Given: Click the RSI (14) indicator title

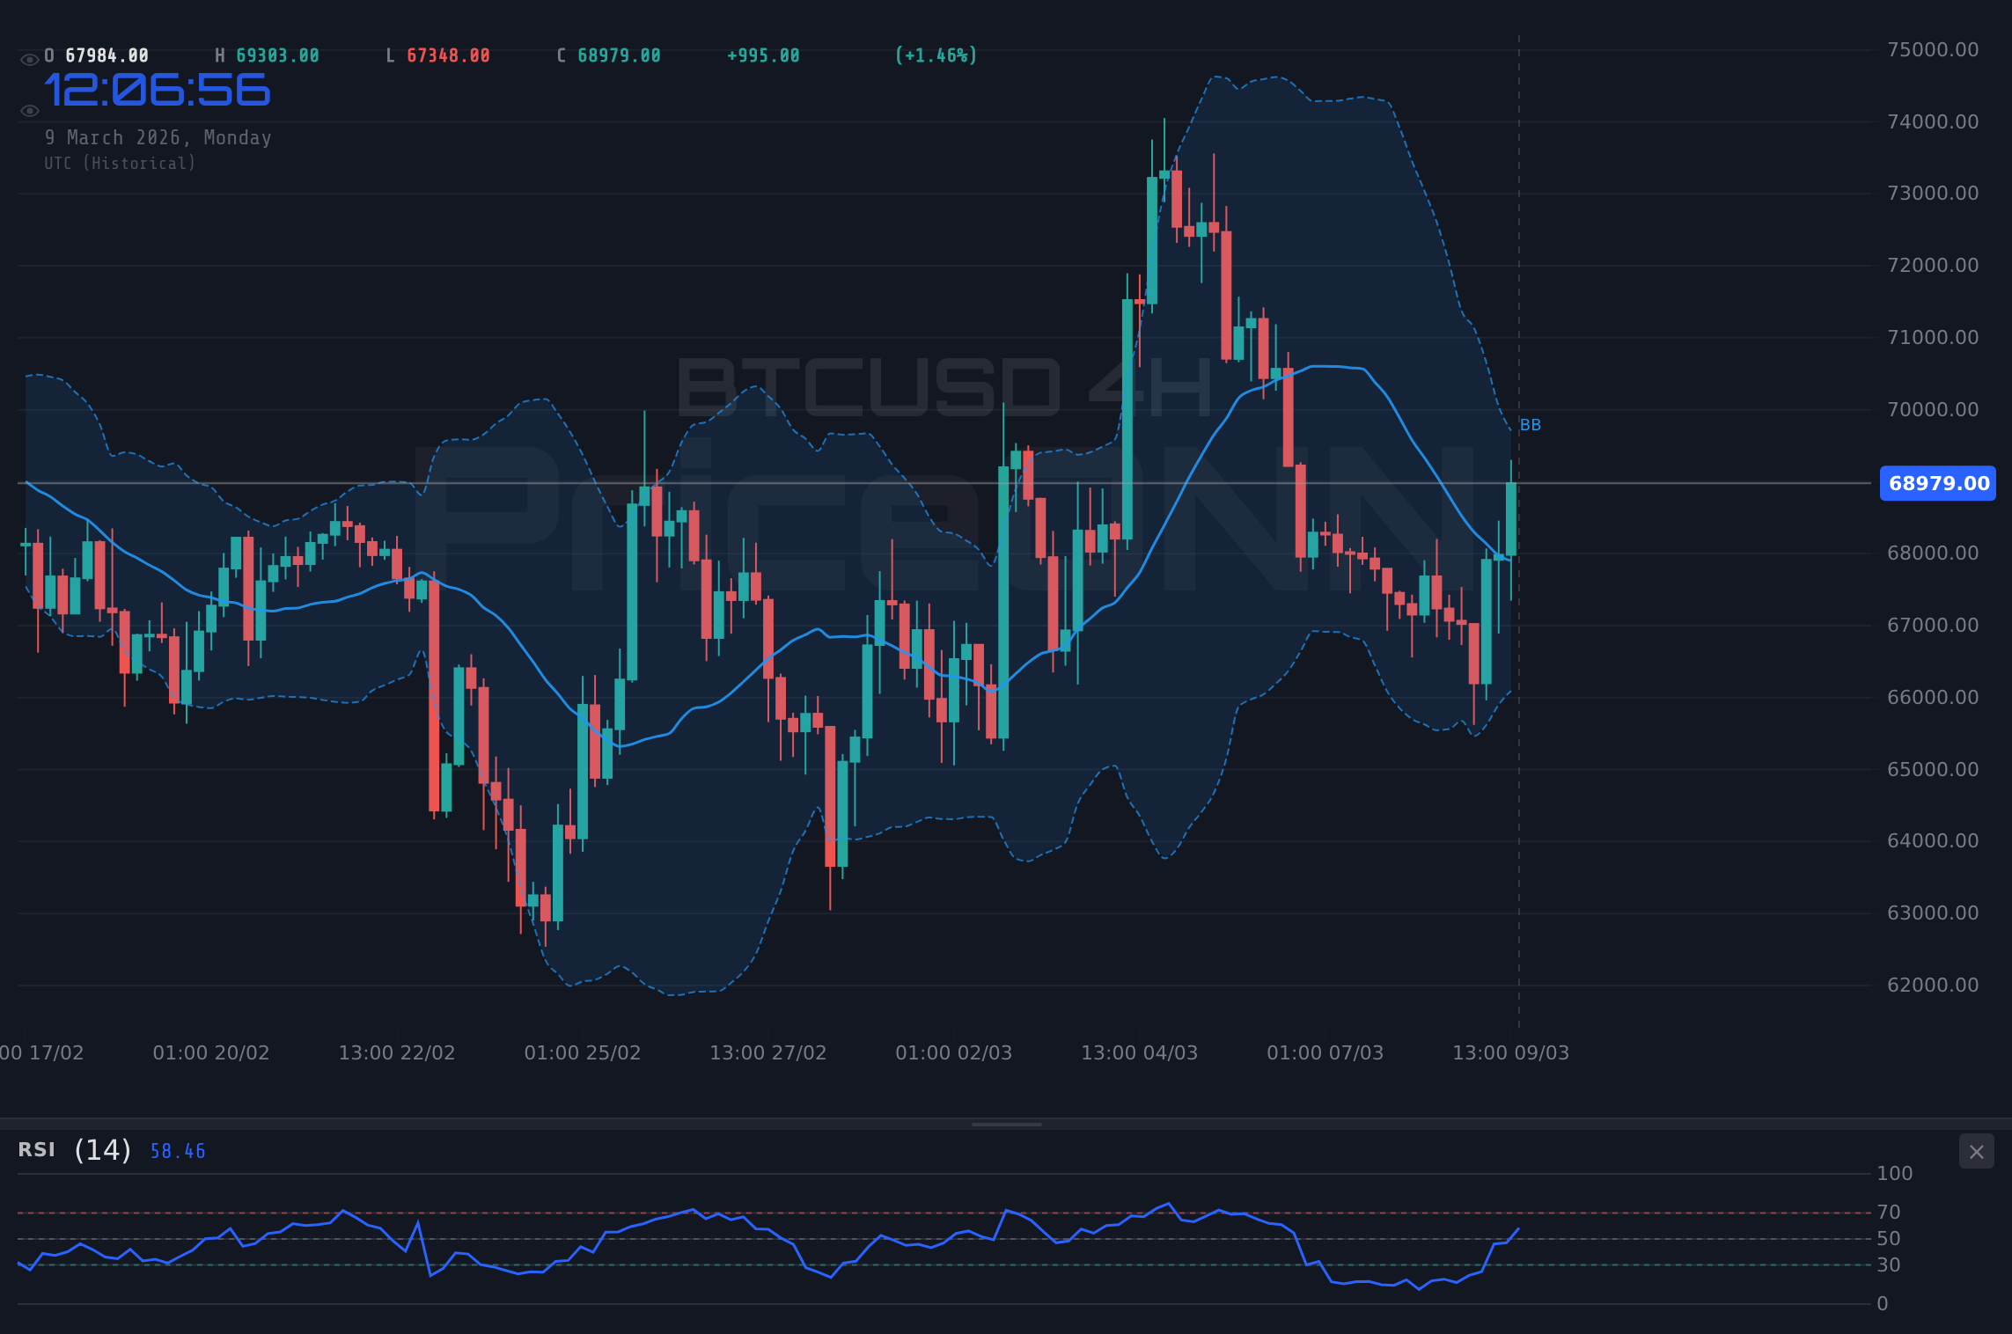Looking at the screenshot, I should click(x=75, y=1150).
